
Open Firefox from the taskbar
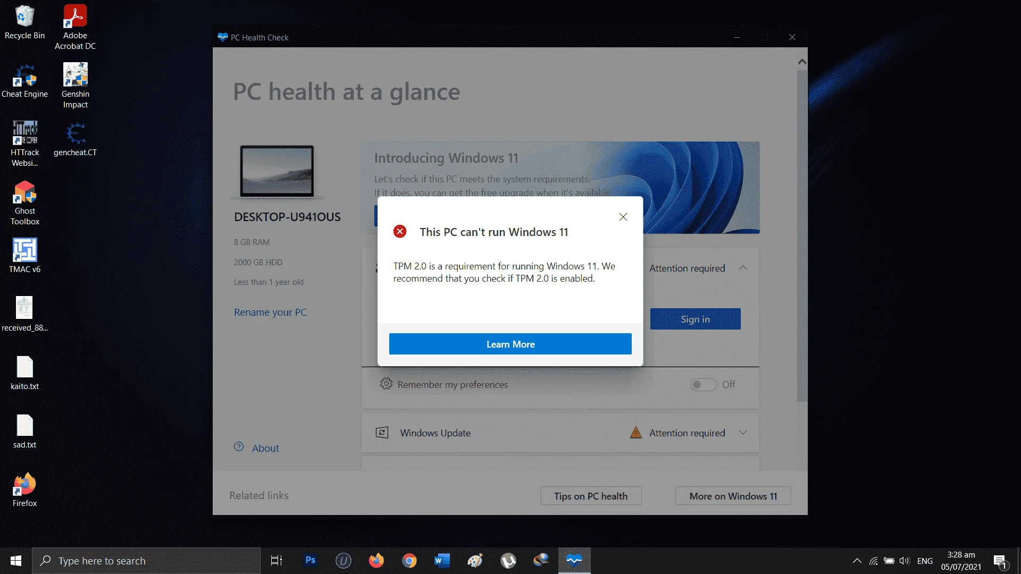[x=376, y=561]
